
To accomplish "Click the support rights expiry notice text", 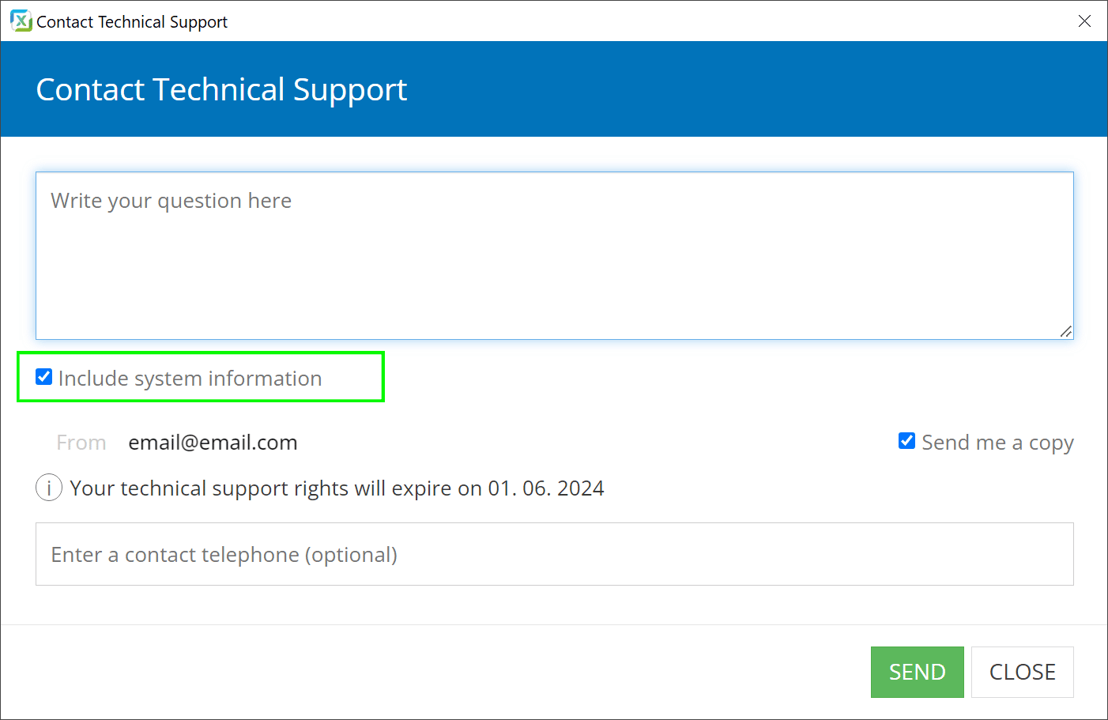I will tap(277, 488).
